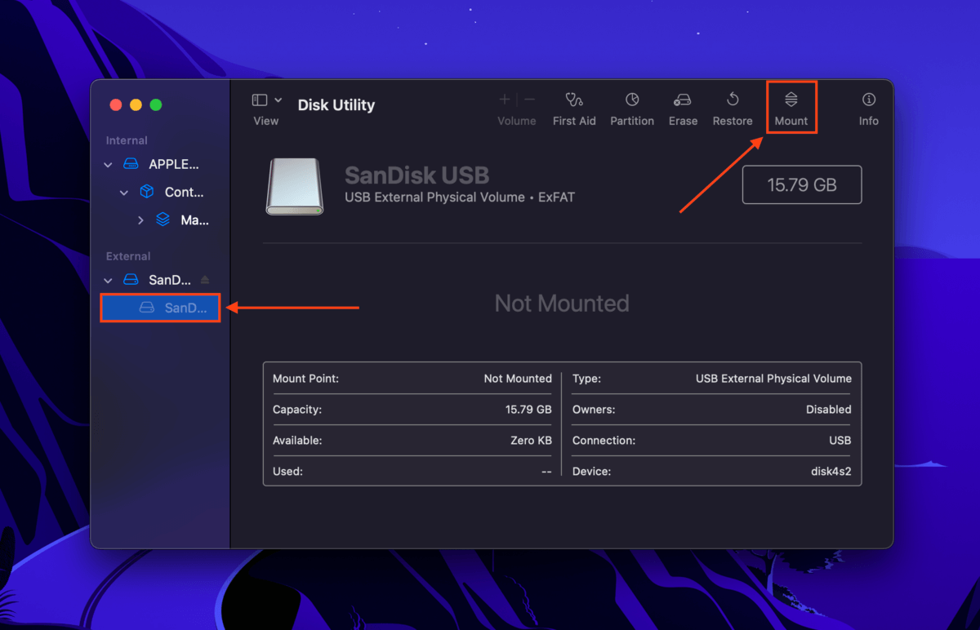
Task: Click the Container cube icon
Action: pos(147,192)
